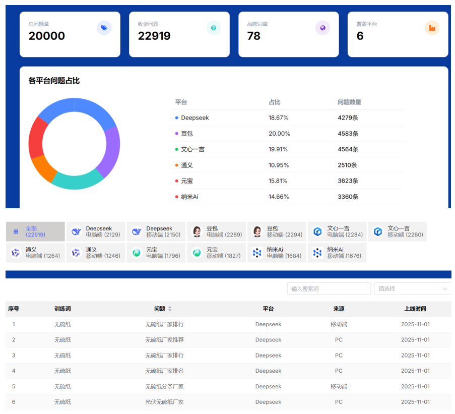Click the 豆包 avatar icon for 移动端

(x=257, y=231)
